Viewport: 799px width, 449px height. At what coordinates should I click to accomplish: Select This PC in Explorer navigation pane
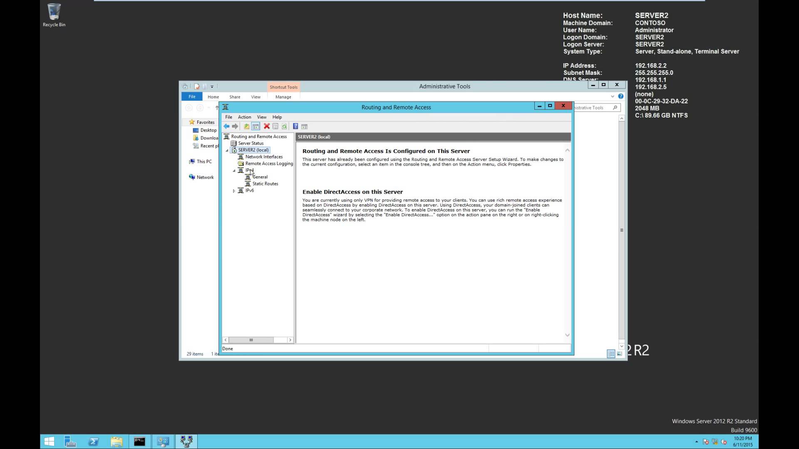click(204, 162)
